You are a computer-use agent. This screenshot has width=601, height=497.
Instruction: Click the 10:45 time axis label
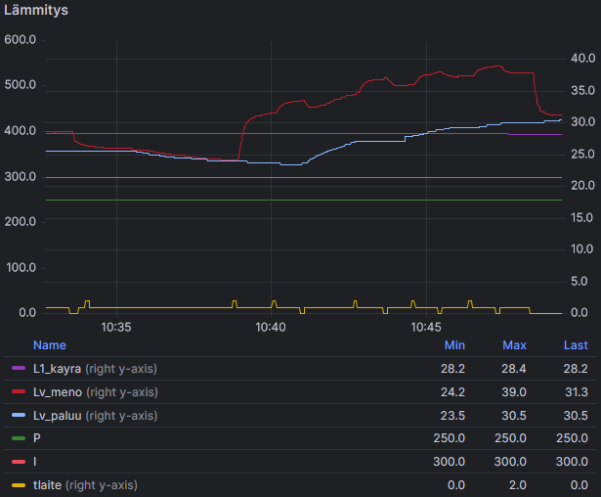point(426,328)
